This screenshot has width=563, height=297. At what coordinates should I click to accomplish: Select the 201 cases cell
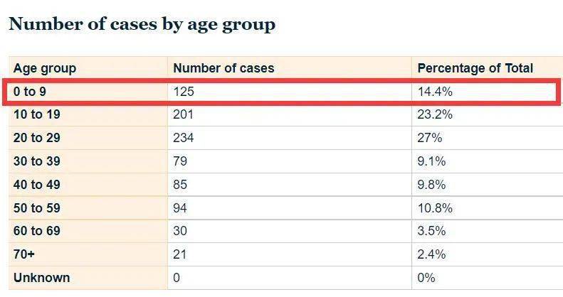tap(184, 114)
